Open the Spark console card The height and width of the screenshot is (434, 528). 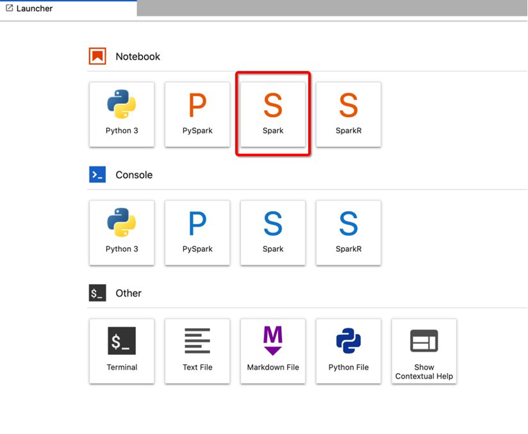(x=273, y=233)
